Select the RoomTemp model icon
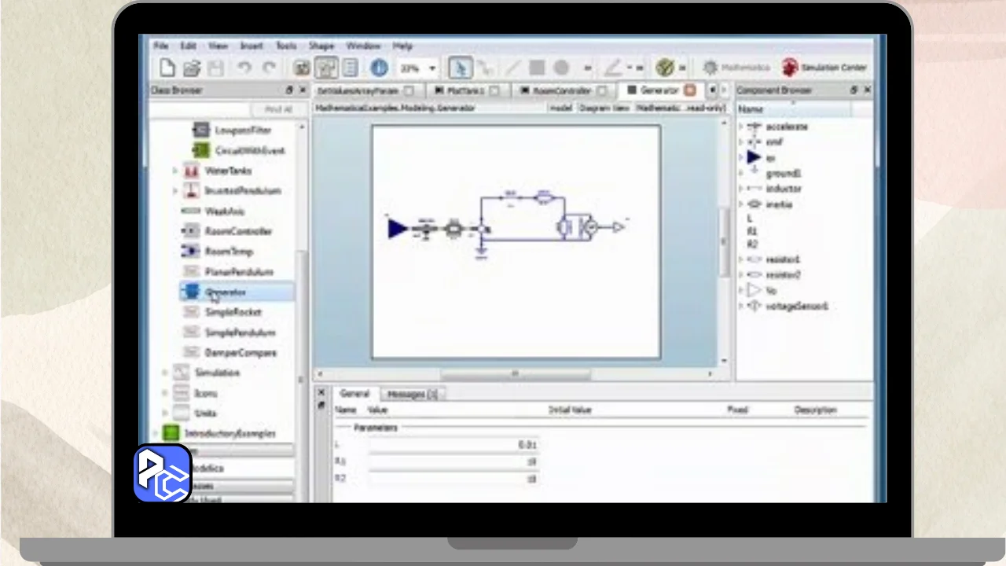The width and height of the screenshot is (1006, 566). coord(191,252)
